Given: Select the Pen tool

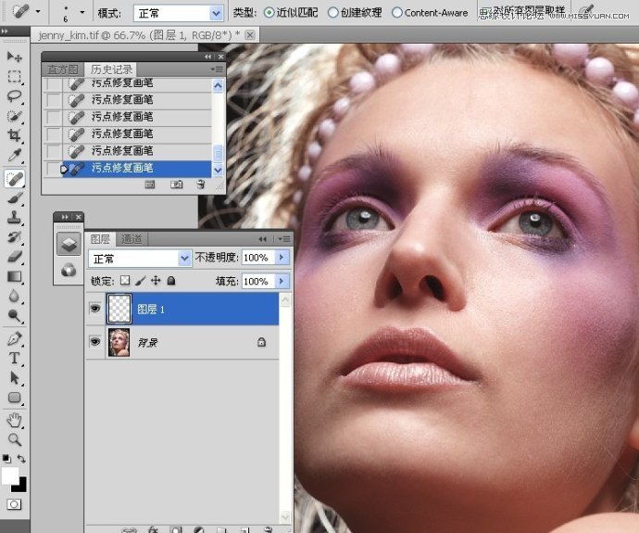Looking at the screenshot, I should (15, 338).
